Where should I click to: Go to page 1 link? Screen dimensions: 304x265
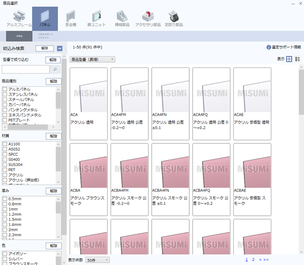247,260
